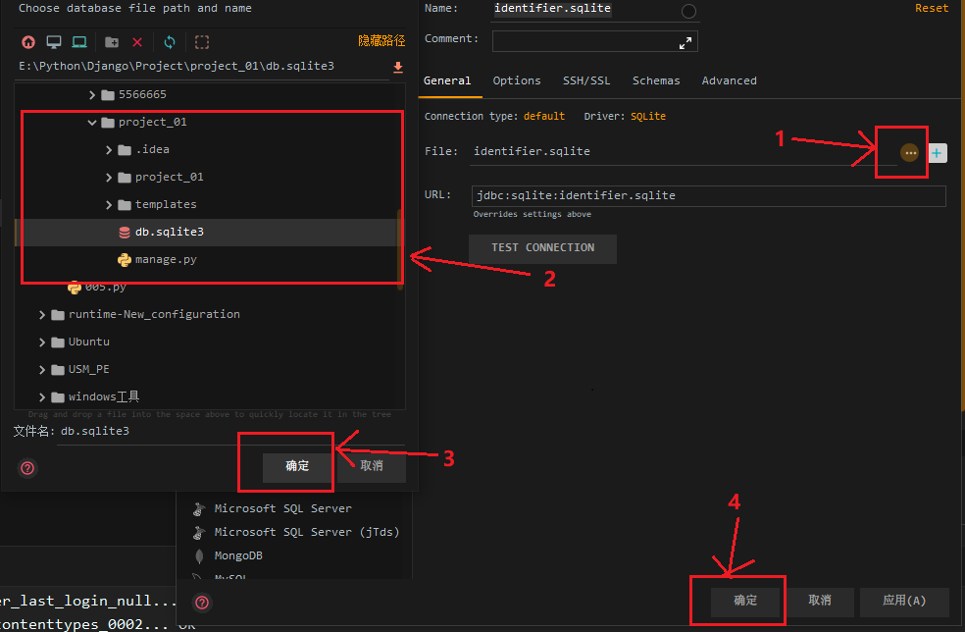
Task: Expand the .idea folder
Action: (x=109, y=150)
